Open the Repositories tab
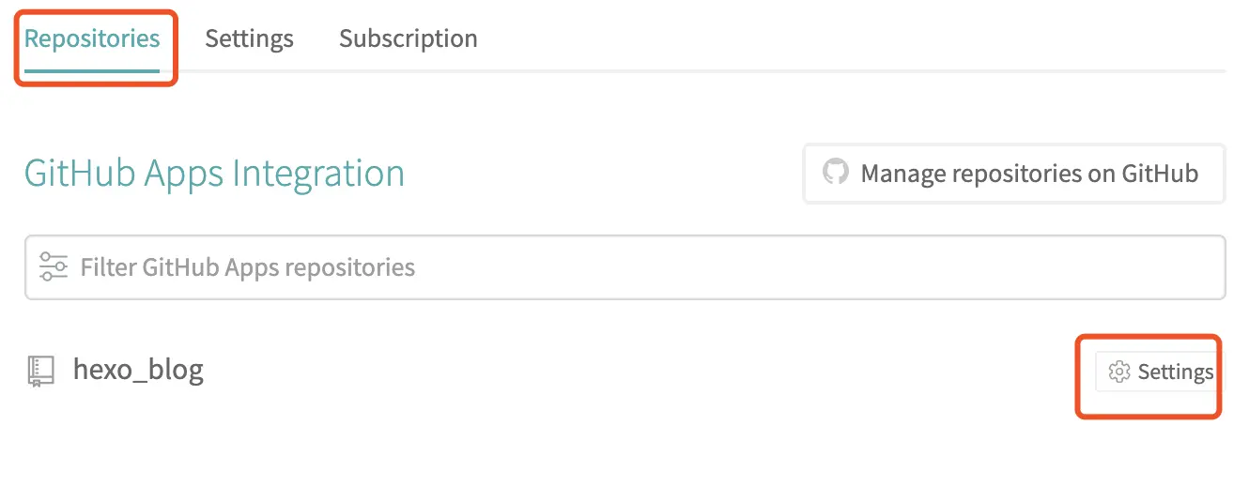1249x486 pixels. [92, 39]
